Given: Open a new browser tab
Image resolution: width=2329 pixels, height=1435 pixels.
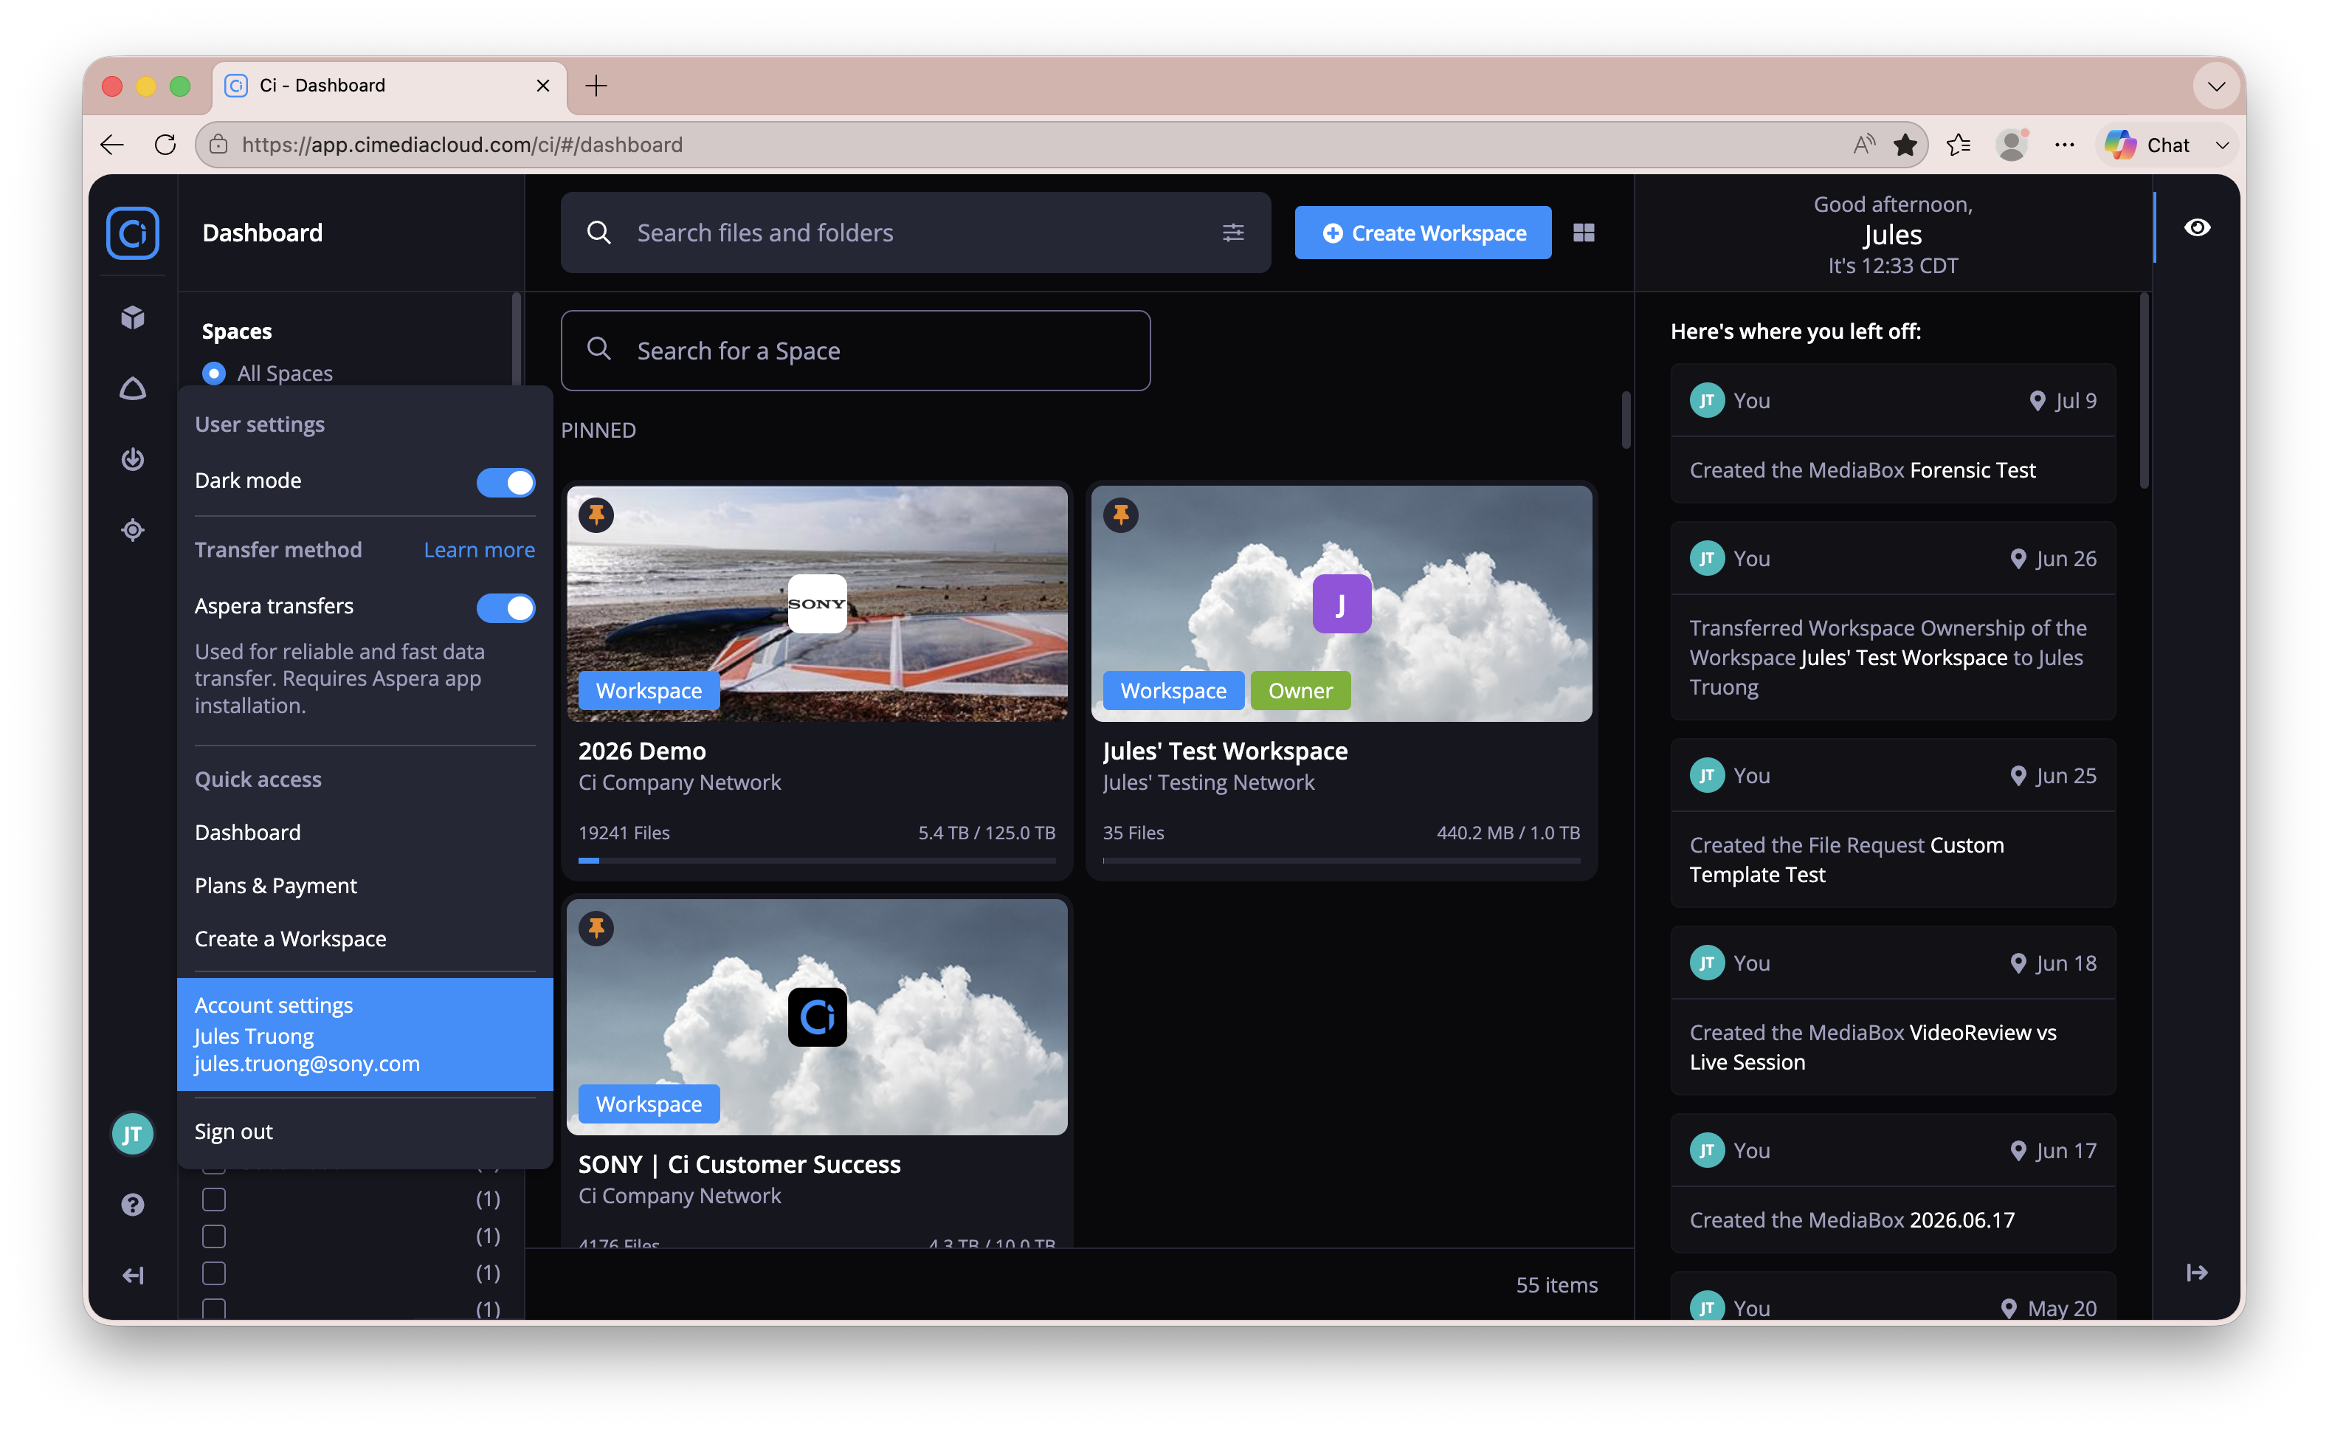Looking at the screenshot, I should tap(596, 86).
